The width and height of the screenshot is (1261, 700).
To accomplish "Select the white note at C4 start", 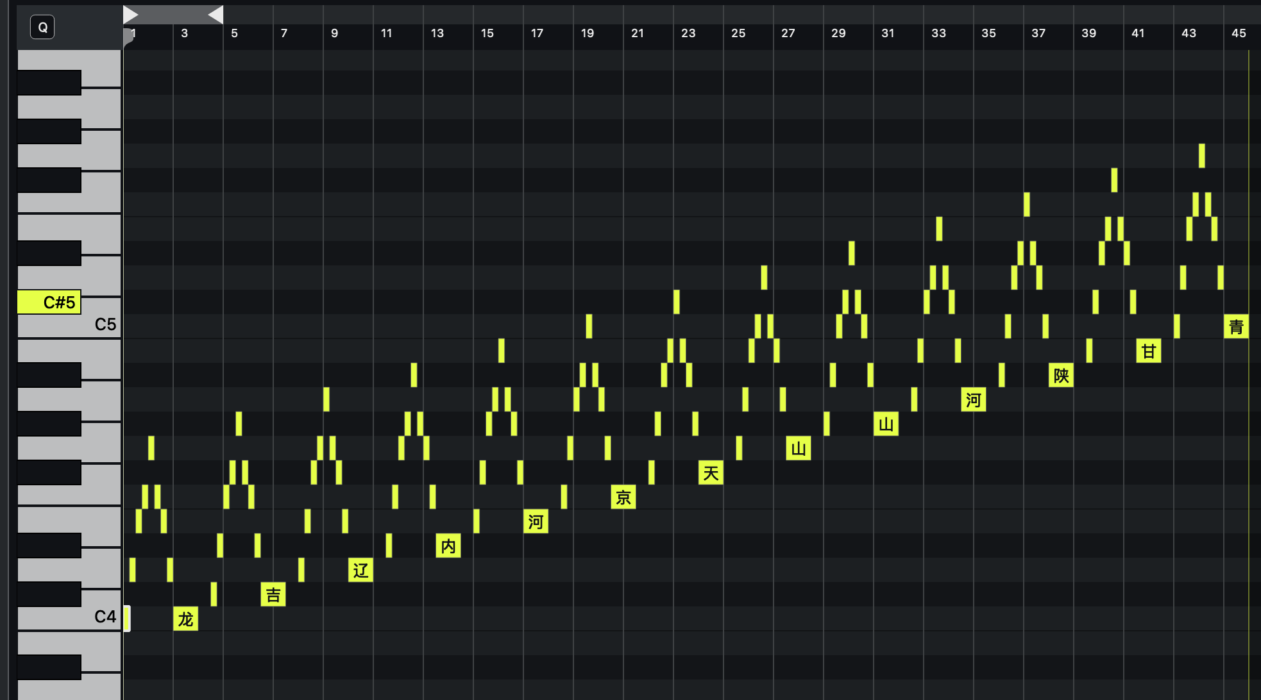I will [127, 619].
